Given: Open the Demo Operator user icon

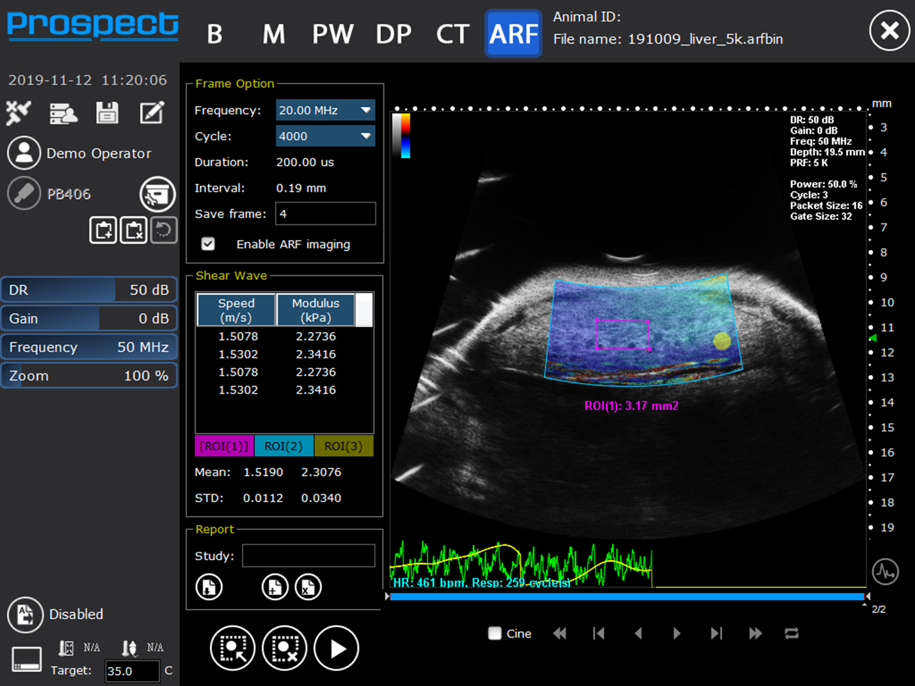Looking at the screenshot, I should 24,153.
